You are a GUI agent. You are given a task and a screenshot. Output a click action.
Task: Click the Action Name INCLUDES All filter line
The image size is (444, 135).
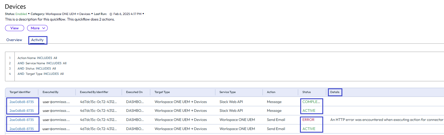coord(37,58)
